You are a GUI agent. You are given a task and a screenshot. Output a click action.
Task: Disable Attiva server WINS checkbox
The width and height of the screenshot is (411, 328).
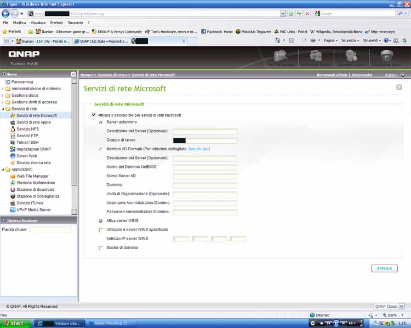pos(101,221)
